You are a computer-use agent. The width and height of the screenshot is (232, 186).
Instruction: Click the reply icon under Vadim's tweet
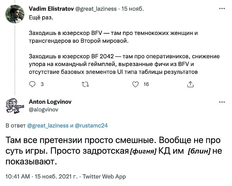32,84
